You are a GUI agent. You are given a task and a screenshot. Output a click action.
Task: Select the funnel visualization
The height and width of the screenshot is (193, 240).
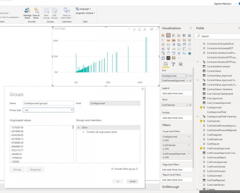(x=168, y=49)
